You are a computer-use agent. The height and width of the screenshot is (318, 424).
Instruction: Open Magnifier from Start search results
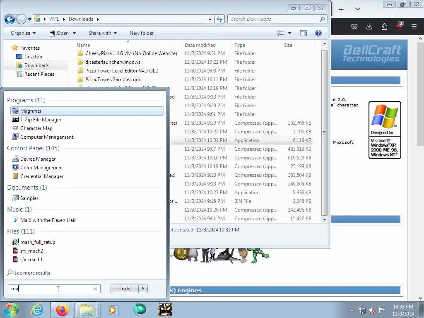point(87,111)
